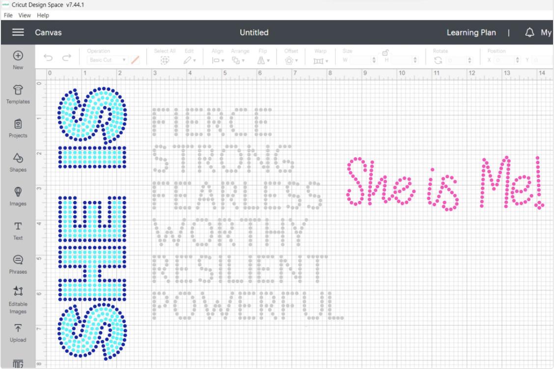Click the Undo arrow

click(x=48, y=57)
